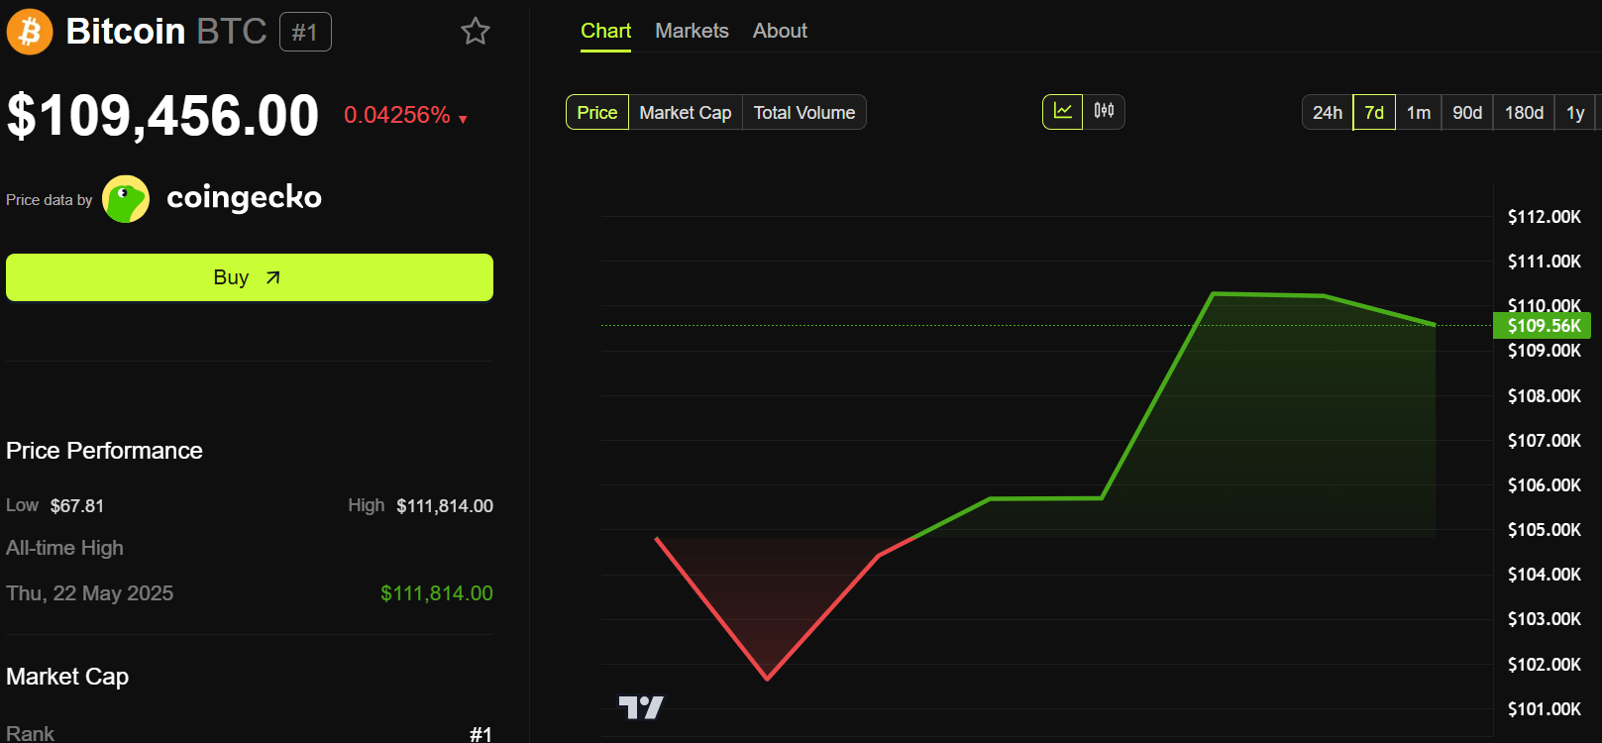Click the chart's red low point
Screen dimensions: 1602x743
[x=768, y=679]
